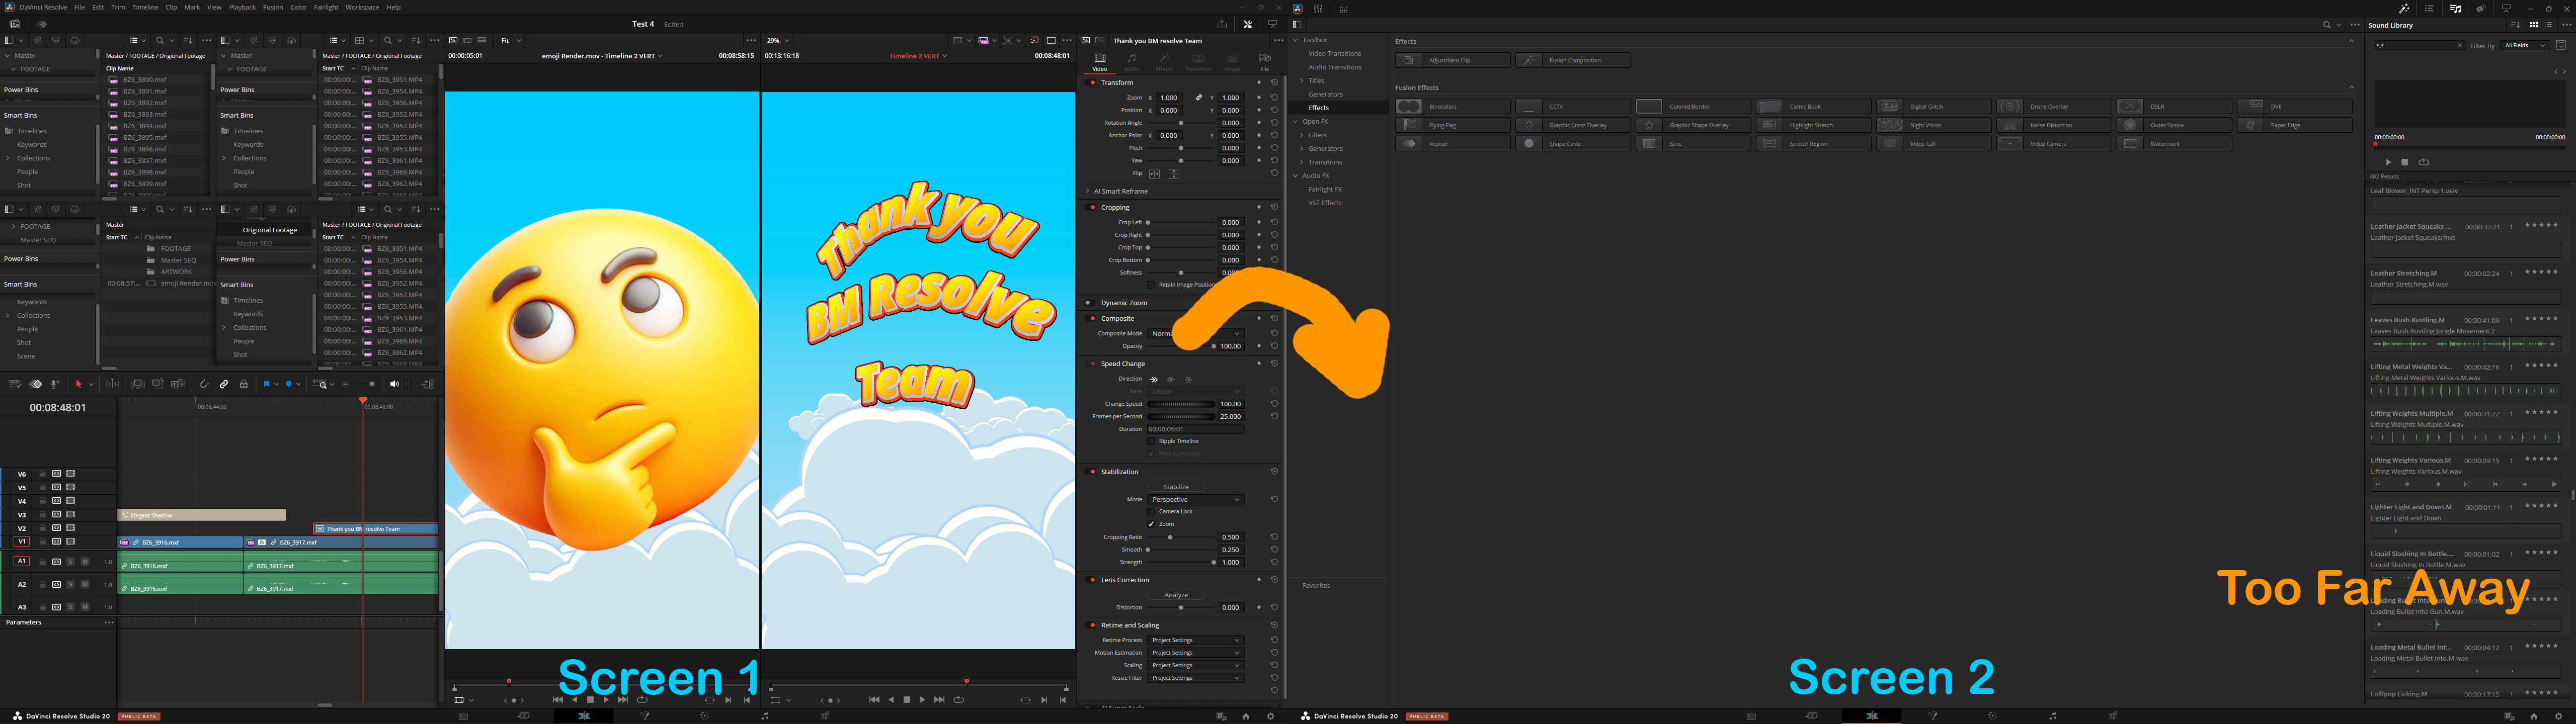Unlink the Zoom X and Y chain icon
The image size is (2576, 724).
[x=1199, y=98]
